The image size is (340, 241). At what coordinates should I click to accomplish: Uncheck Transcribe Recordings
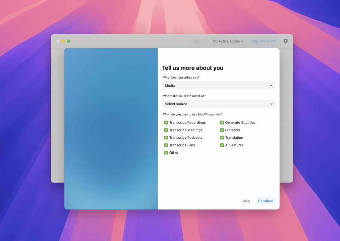[166, 122]
